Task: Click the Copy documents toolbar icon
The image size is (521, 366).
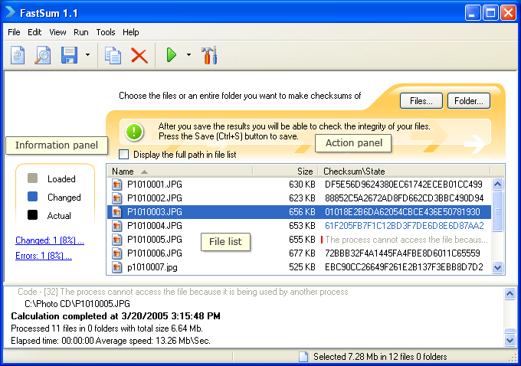Action: pyautogui.click(x=113, y=55)
